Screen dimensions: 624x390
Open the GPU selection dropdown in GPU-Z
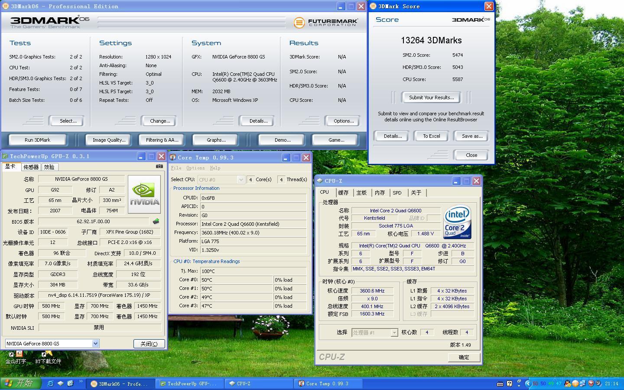click(x=95, y=344)
